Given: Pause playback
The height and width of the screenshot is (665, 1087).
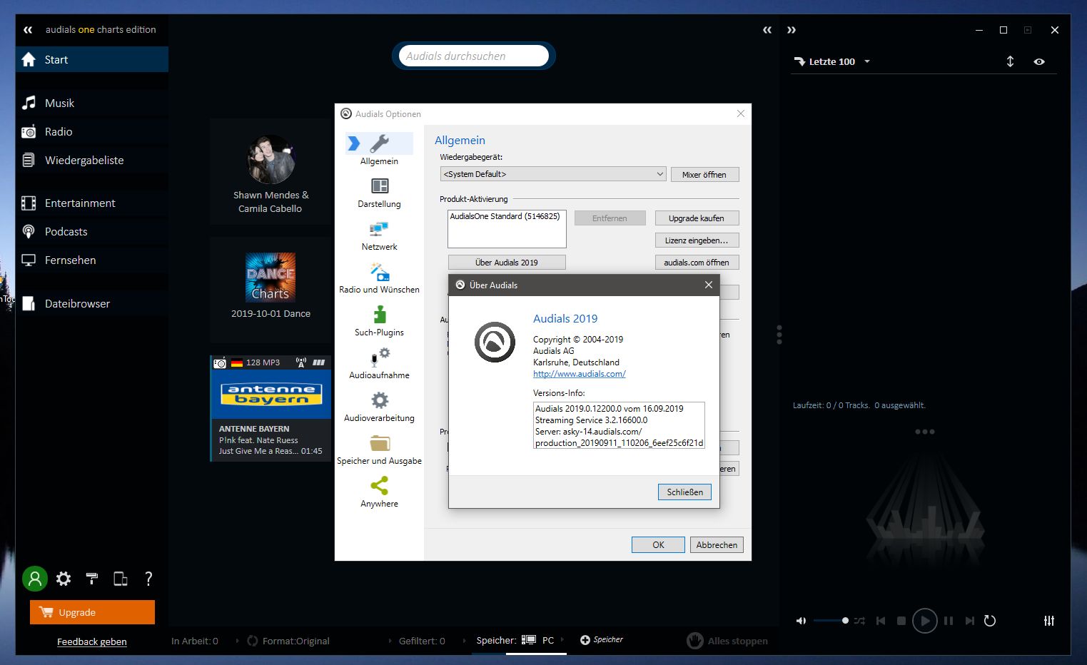Looking at the screenshot, I should pos(949,621).
